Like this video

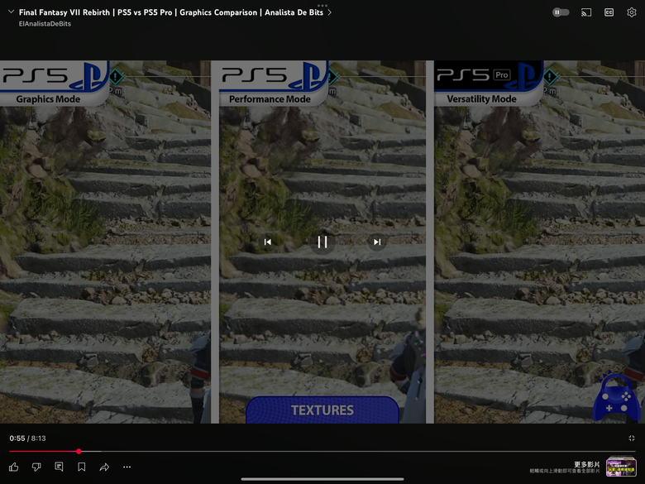[x=13, y=467]
